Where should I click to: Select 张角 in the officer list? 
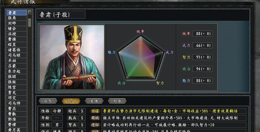(x=17, y=18)
